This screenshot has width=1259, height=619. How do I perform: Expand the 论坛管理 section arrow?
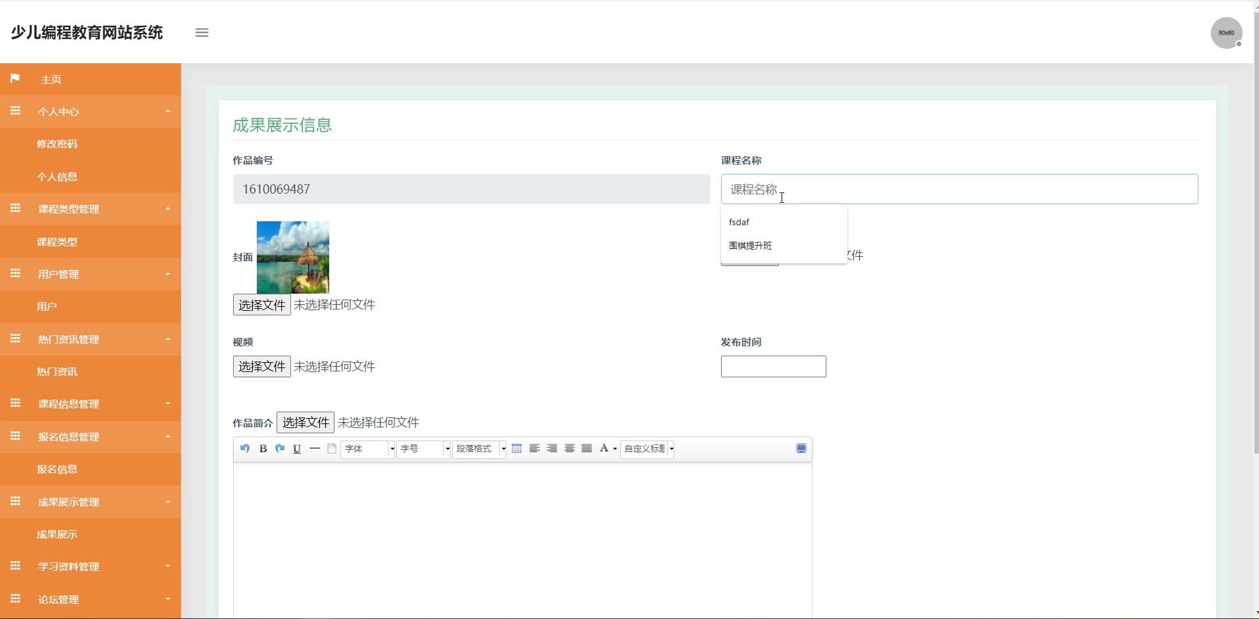(x=168, y=599)
